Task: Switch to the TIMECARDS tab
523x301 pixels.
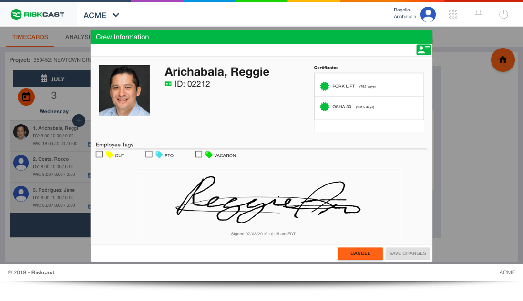Action: 30,37
